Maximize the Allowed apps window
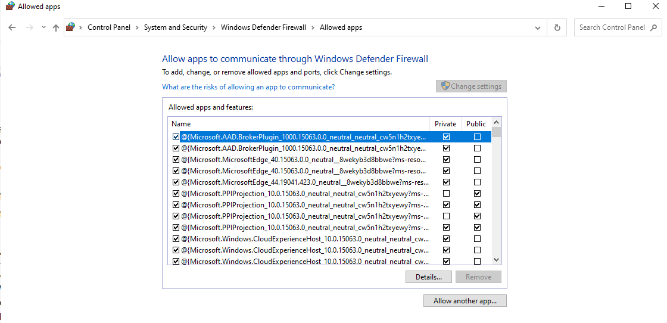The image size is (667, 323). [x=628, y=7]
